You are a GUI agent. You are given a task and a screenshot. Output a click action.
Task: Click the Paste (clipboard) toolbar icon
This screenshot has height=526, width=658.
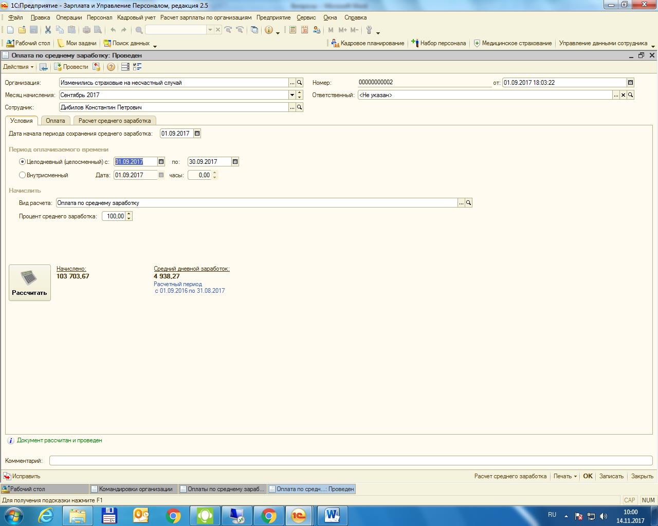click(71, 30)
